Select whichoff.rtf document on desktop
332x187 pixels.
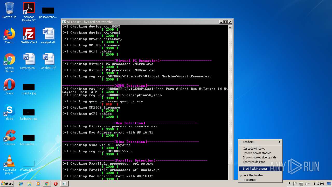(48, 61)
